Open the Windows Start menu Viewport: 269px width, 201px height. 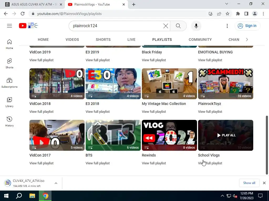[x=6, y=196]
